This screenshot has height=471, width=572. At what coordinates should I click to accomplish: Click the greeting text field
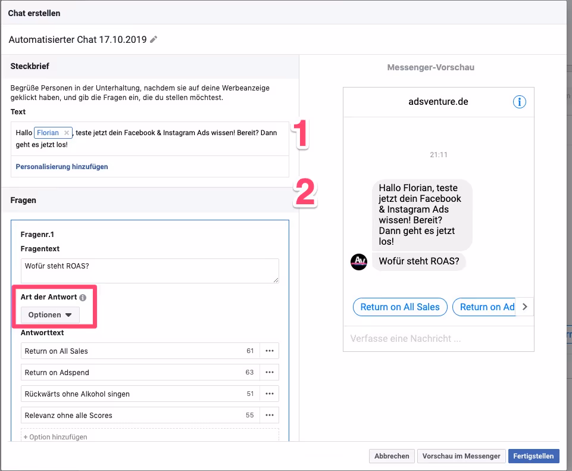pyautogui.click(x=150, y=139)
